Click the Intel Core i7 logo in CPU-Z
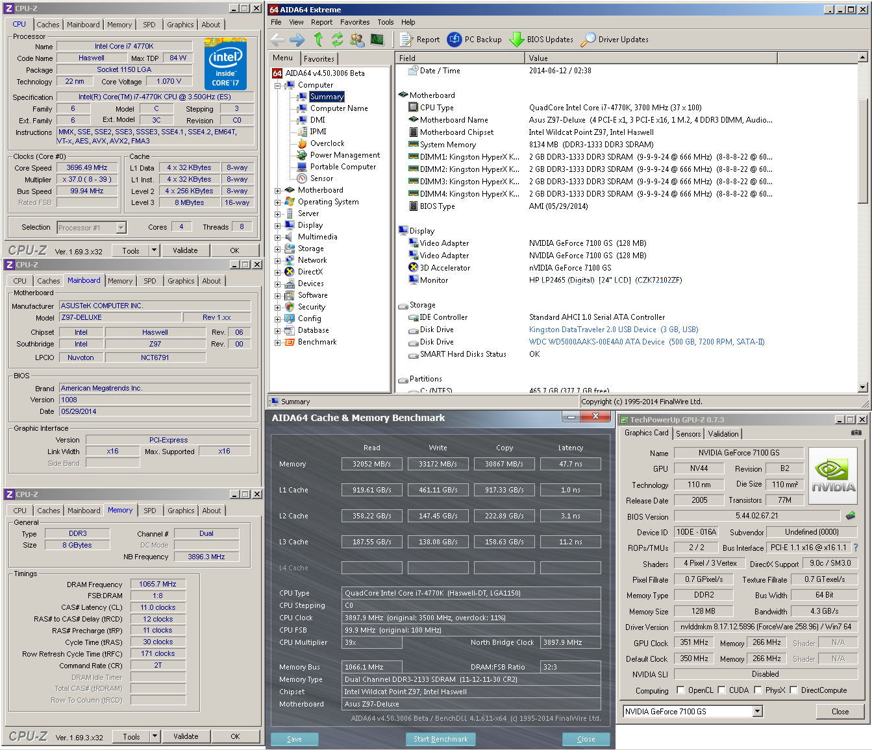This screenshot has height=750, width=872. click(x=225, y=63)
